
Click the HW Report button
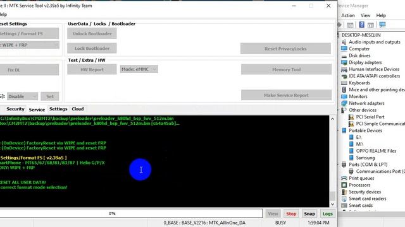(x=92, y=69)
